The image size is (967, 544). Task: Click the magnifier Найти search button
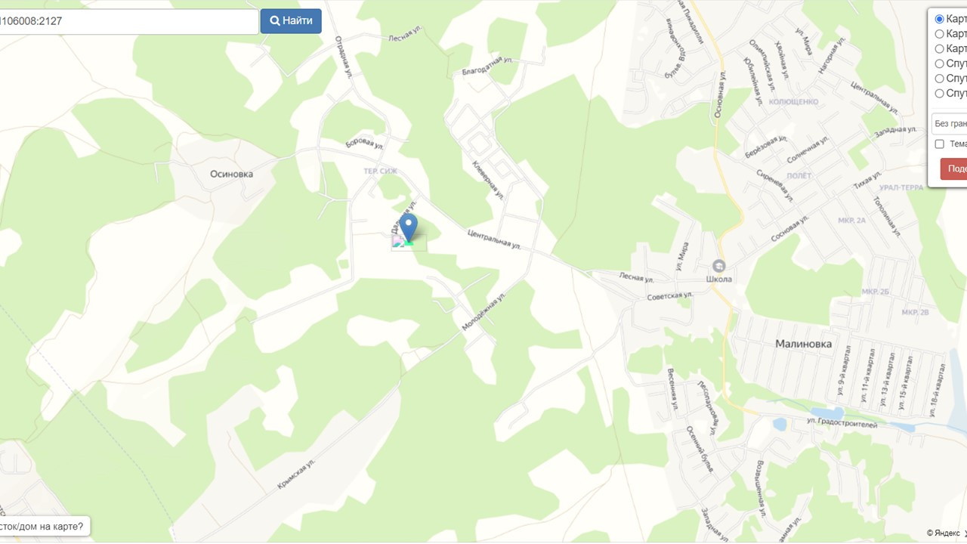(291, 21)
